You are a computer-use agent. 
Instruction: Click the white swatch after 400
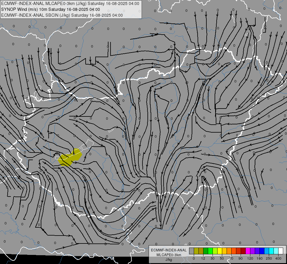coord(281,251)
